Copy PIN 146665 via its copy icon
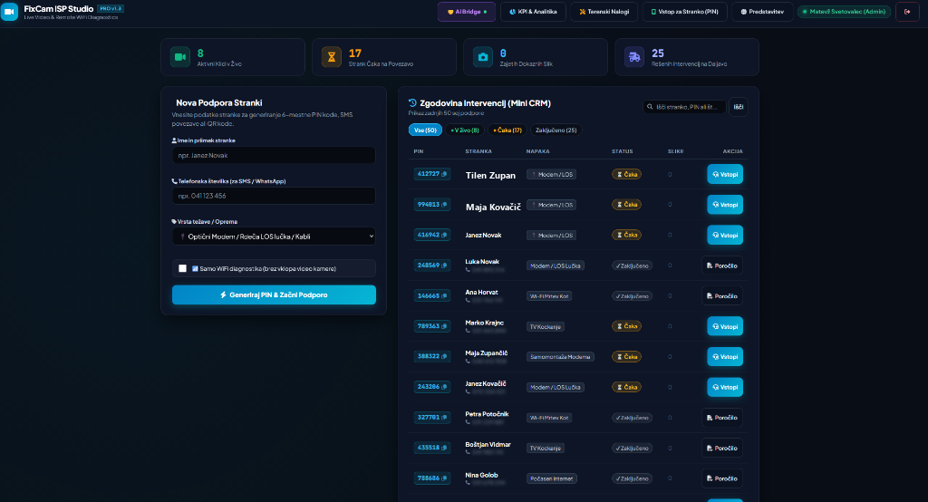Image resolution: width=928 pixels, height=502 pixels. click(444, 296)
